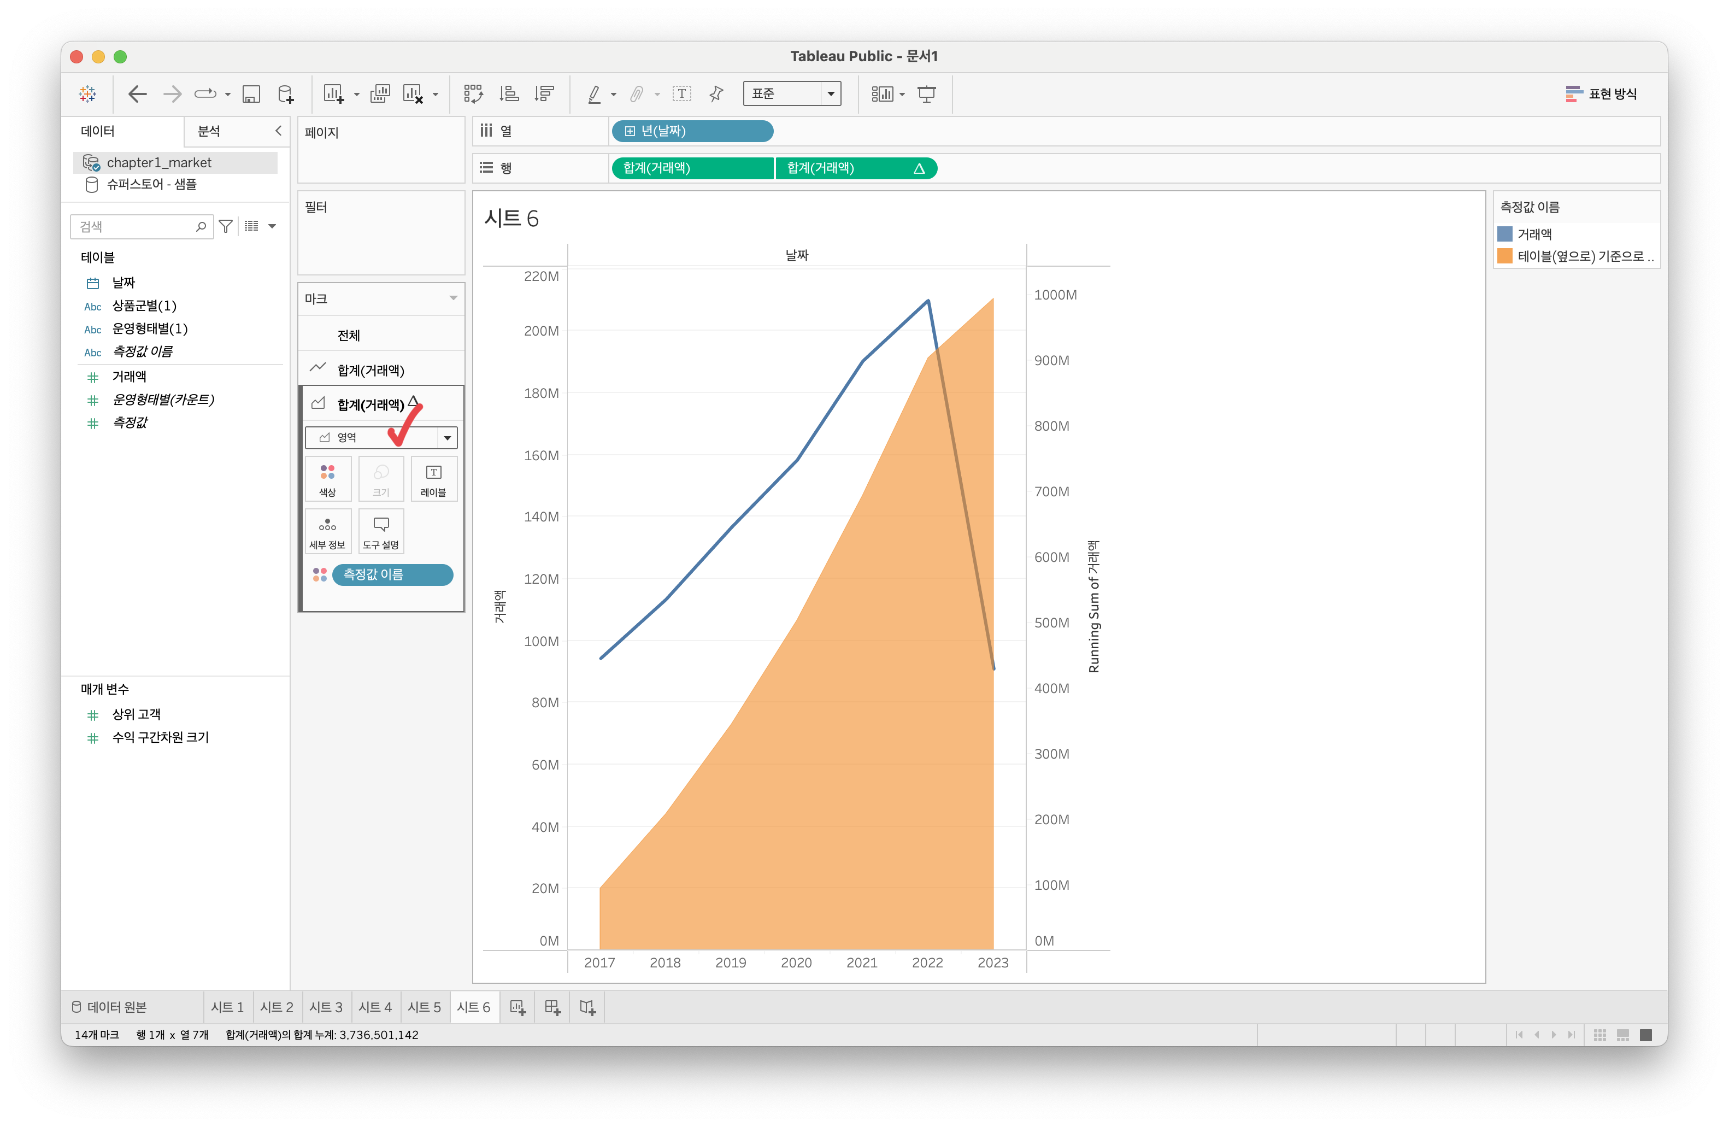The image size is (1729, 1127).
Task: Click the new dashboard icon in tab bar
Action: pos(552,1007)
